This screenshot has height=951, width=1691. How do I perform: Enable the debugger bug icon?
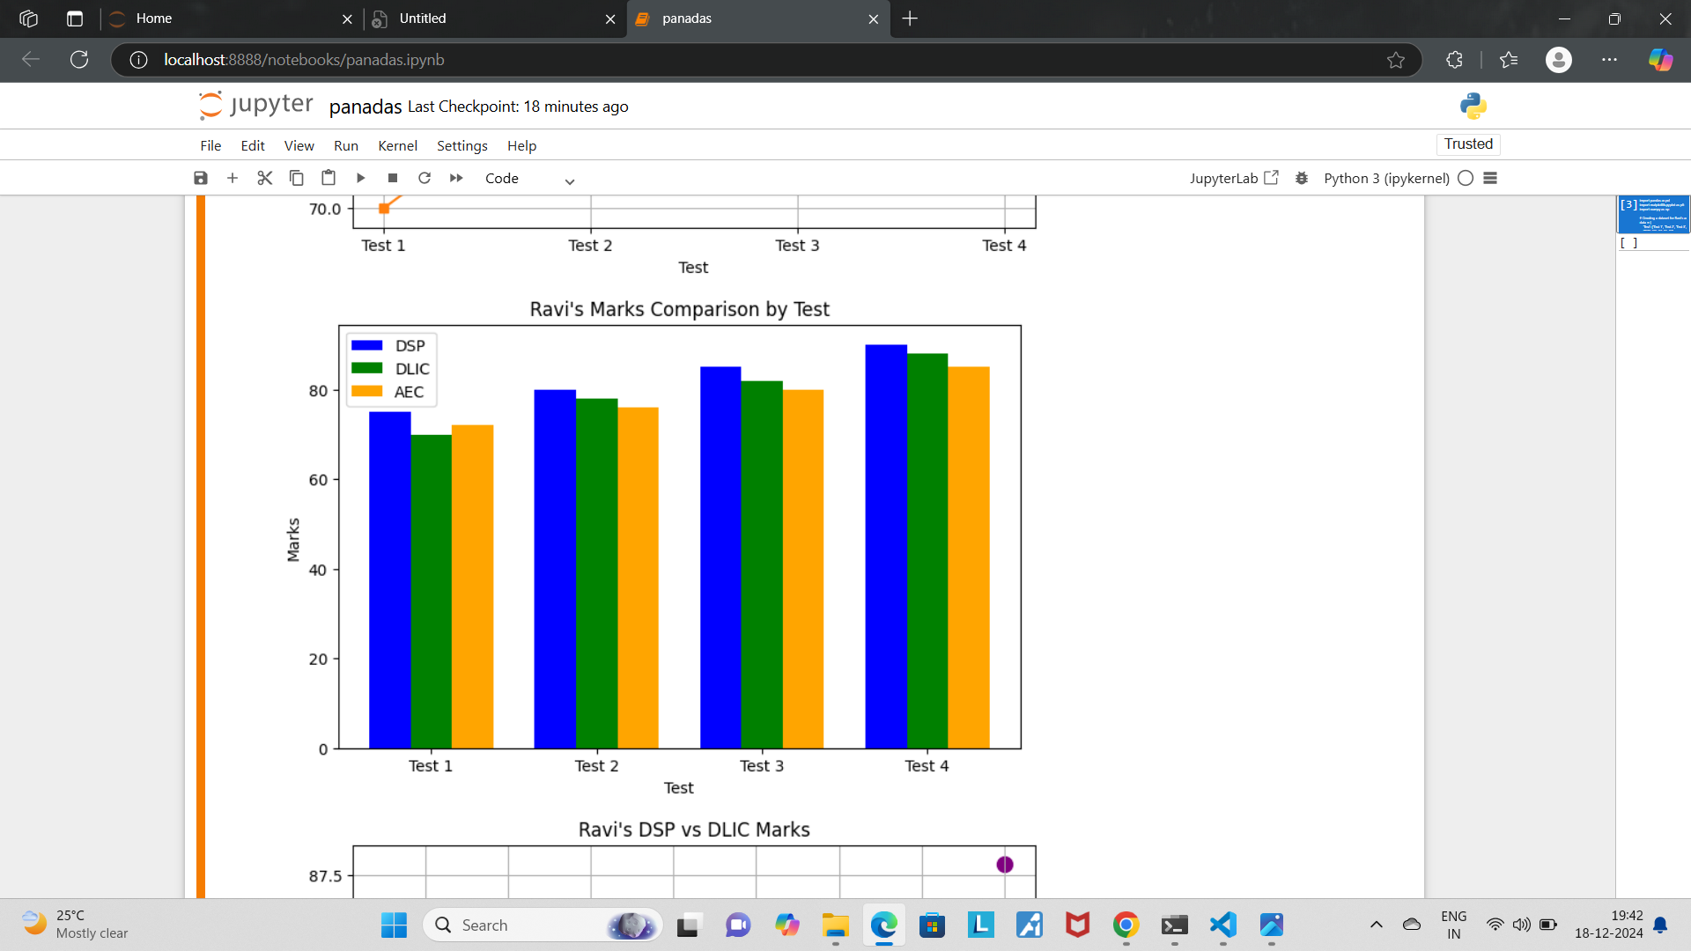pos(1302,178)
